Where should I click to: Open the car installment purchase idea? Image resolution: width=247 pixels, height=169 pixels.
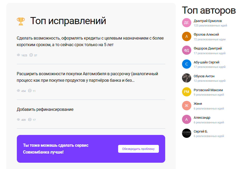pyautogui.click(x=87, y=77)
